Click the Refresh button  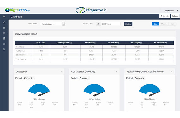[x=165, y=16]
